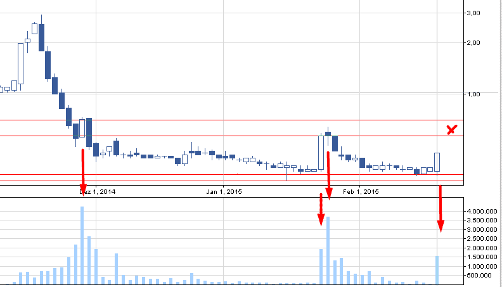Select the tallest volume bar in late January 2015
Viewport: 502px width, 287px height.
point(328,250)
